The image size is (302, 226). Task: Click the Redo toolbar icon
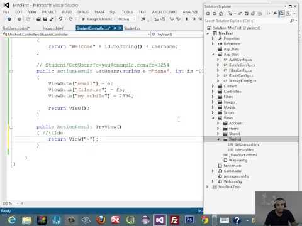70,19
